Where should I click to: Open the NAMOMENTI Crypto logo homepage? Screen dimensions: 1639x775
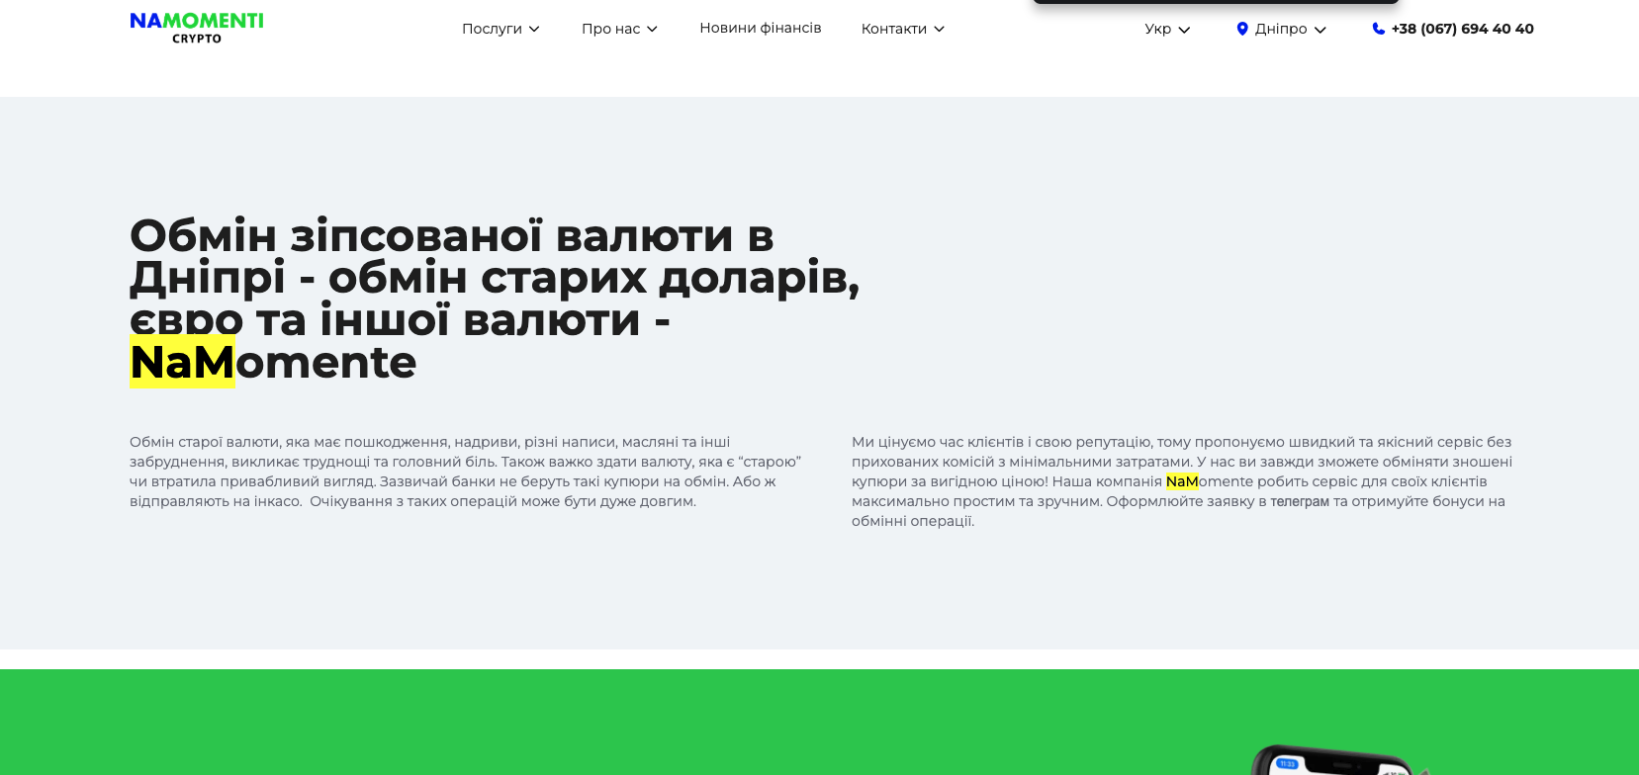pyautogui.click(x=197, y=28)
